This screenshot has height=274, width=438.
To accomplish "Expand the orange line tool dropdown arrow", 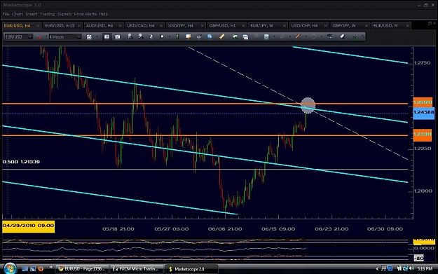I will pos(306,36).
